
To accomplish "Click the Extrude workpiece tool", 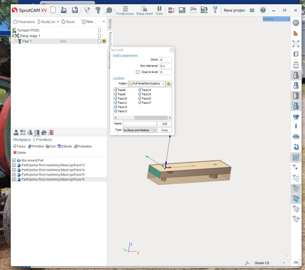I will coord(65,146).
